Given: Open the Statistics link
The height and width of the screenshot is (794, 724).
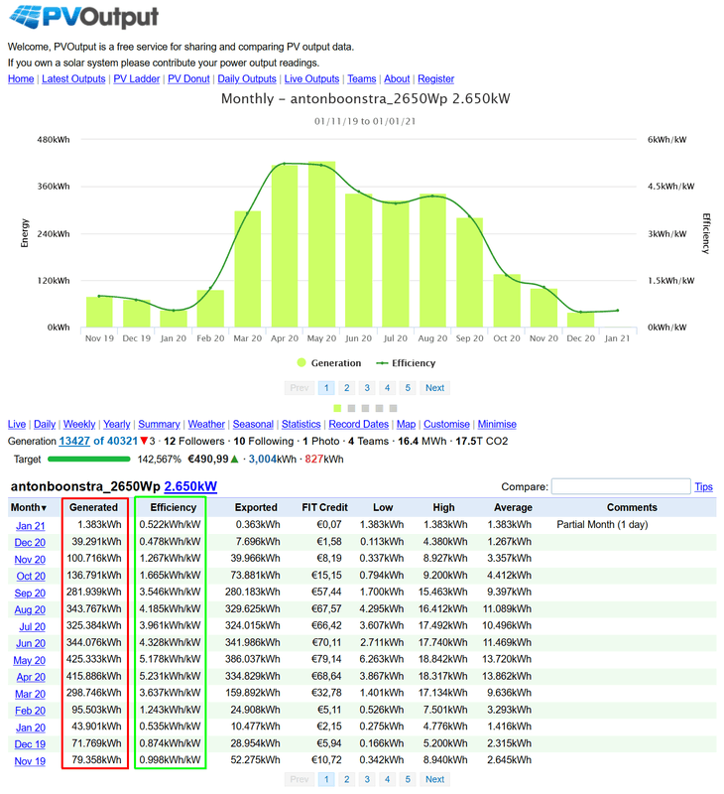Looking at the screenshot, I should (x=302, y=425).
